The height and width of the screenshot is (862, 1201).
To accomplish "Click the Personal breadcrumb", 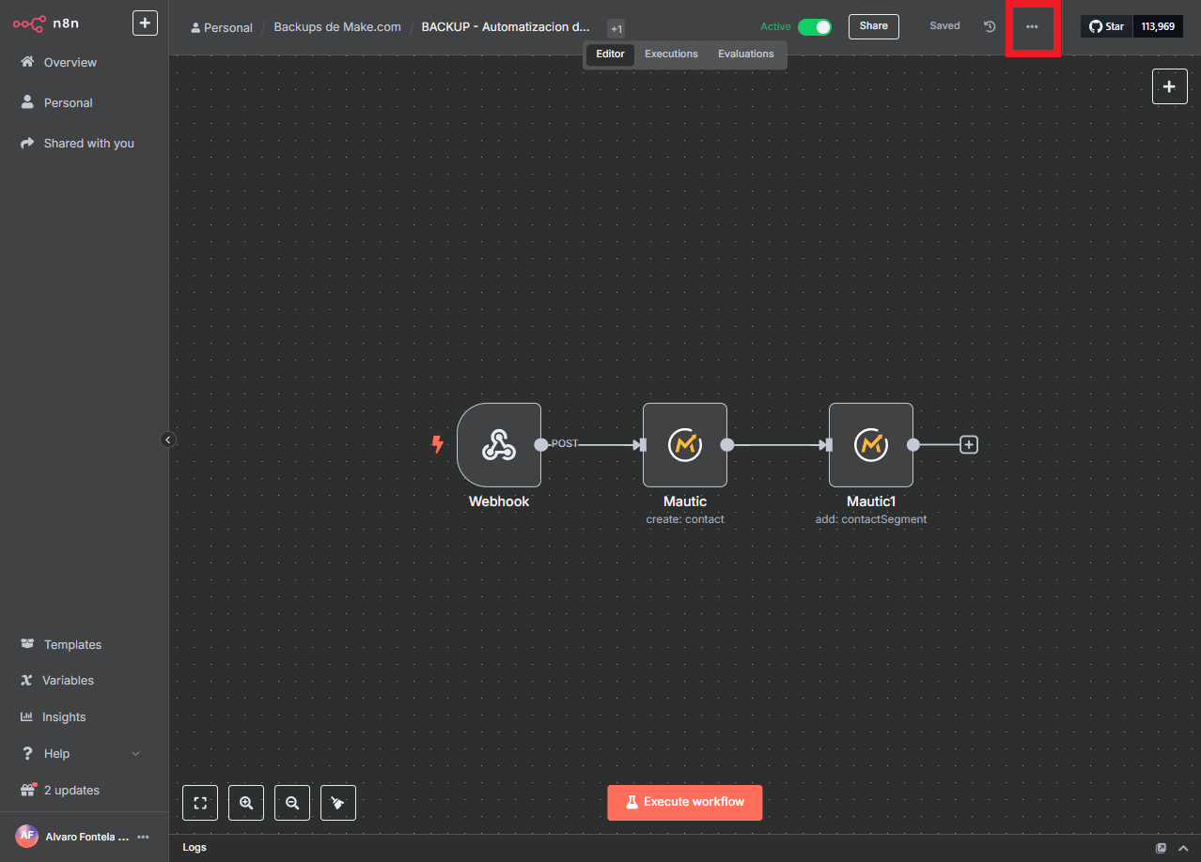I will tap(222, 27).
